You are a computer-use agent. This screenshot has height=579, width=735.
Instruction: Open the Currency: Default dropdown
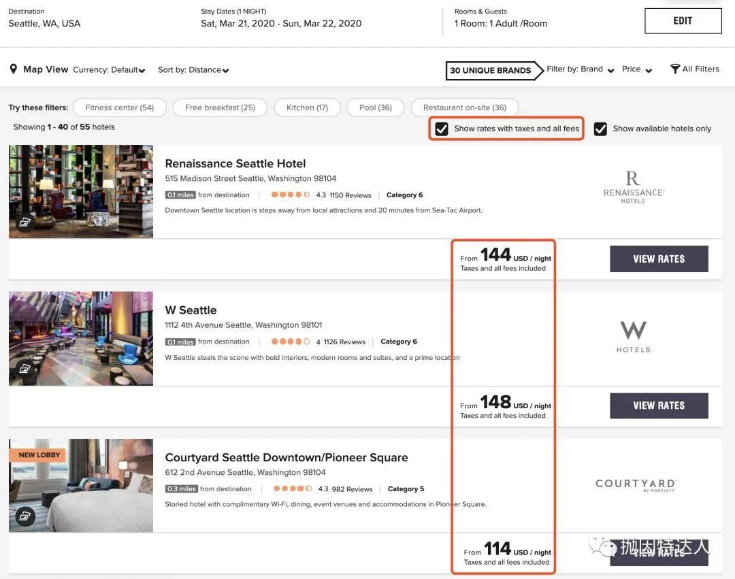[x=109, y=70]
